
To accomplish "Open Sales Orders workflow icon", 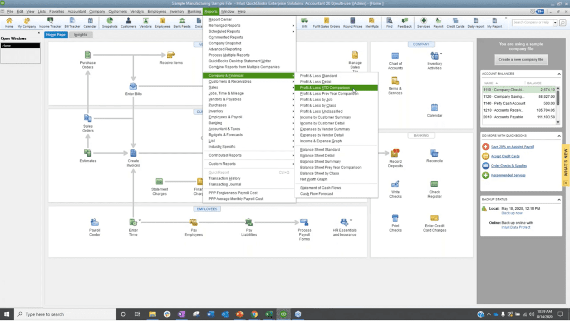I will click(87, 123).
